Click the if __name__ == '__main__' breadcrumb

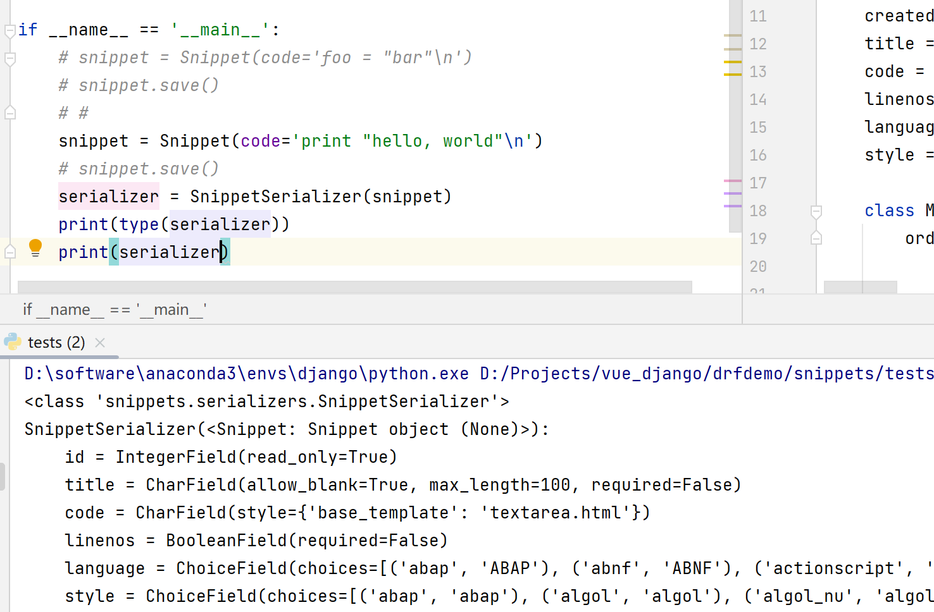pyautogui.click(x=115, y=310)
